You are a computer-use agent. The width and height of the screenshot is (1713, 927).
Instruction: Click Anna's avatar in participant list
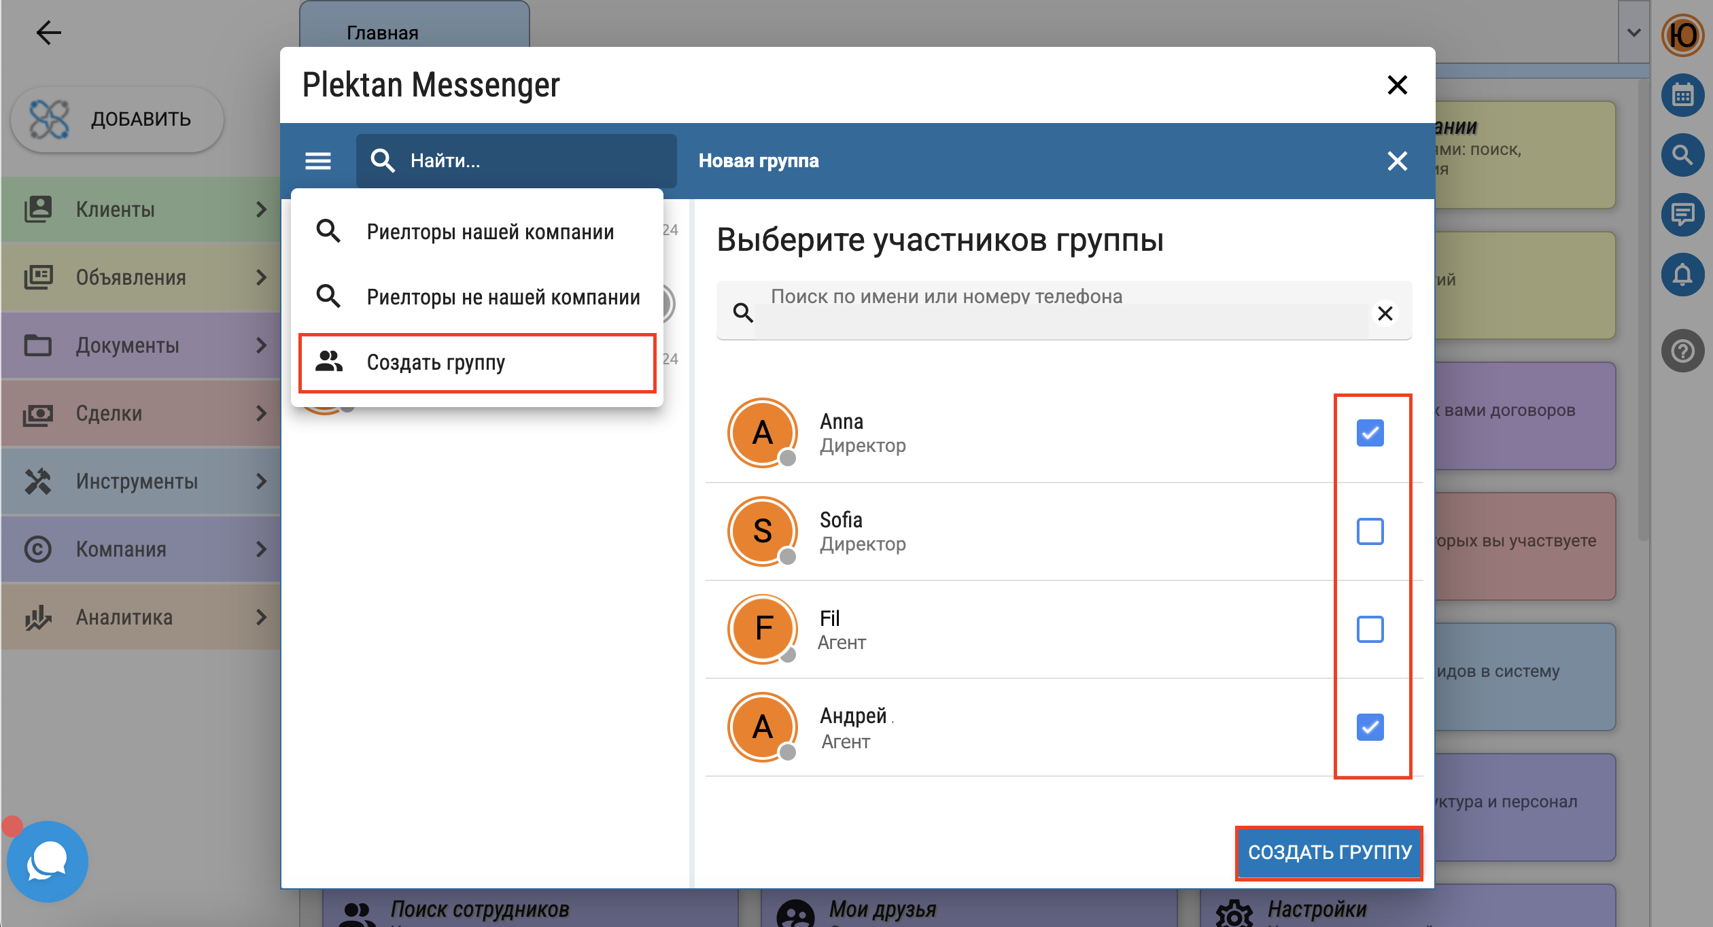[x=763, y=433]
